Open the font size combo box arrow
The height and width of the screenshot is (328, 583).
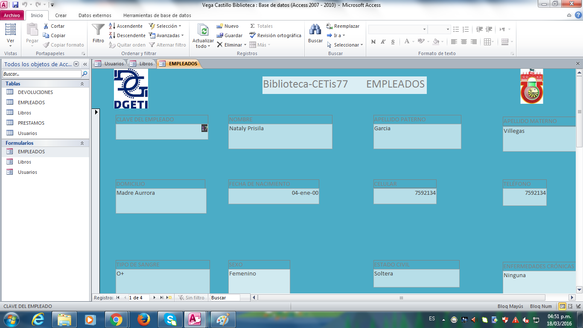pos(448,29)
